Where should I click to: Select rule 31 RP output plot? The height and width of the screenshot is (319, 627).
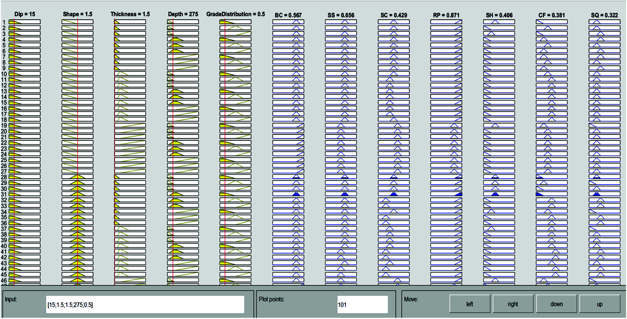[x=446, y=194]
